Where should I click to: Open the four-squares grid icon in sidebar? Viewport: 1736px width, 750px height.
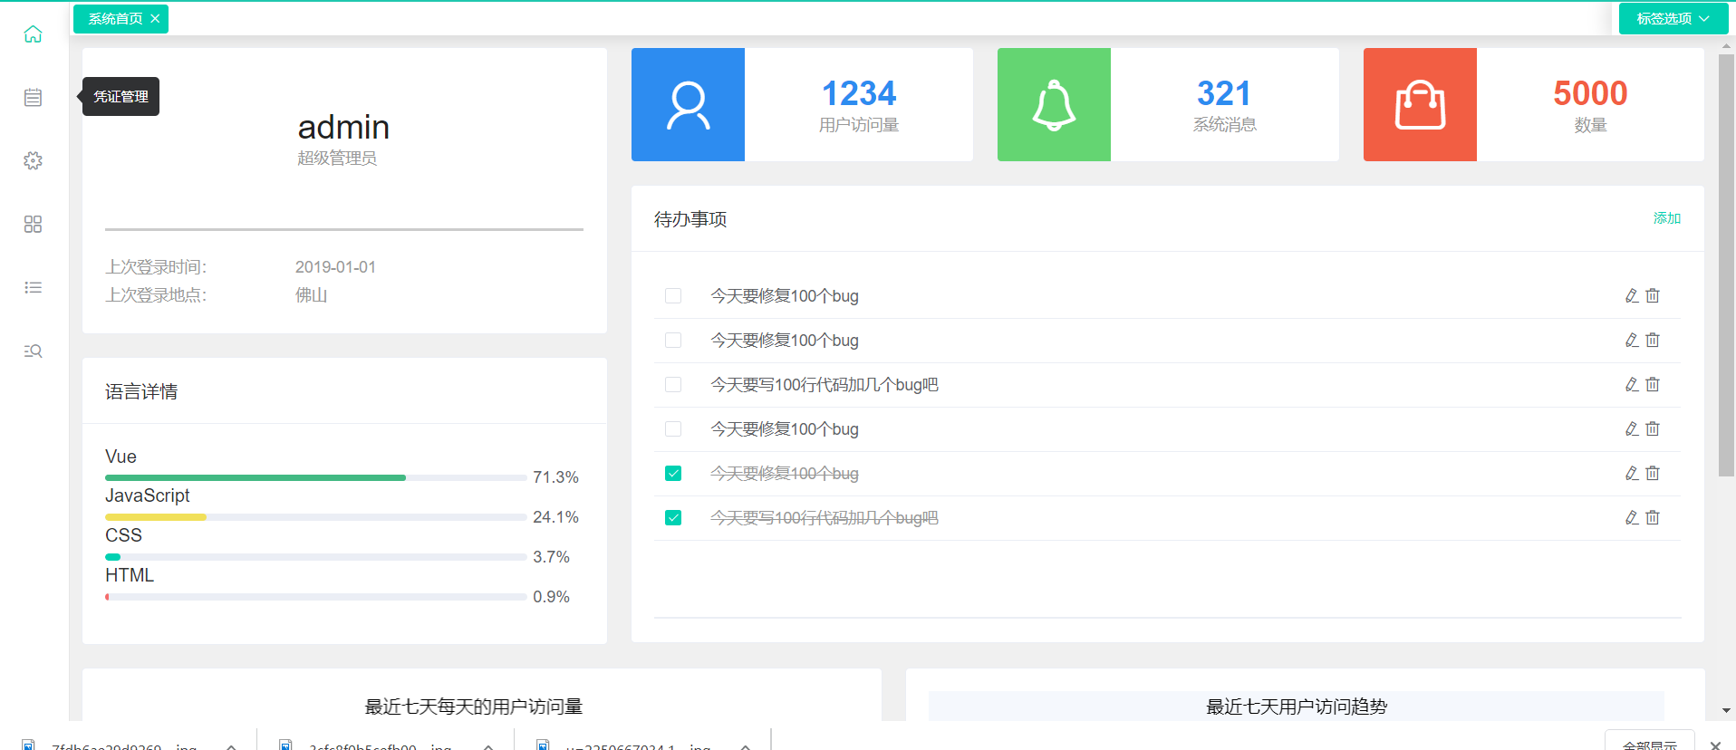33,225
